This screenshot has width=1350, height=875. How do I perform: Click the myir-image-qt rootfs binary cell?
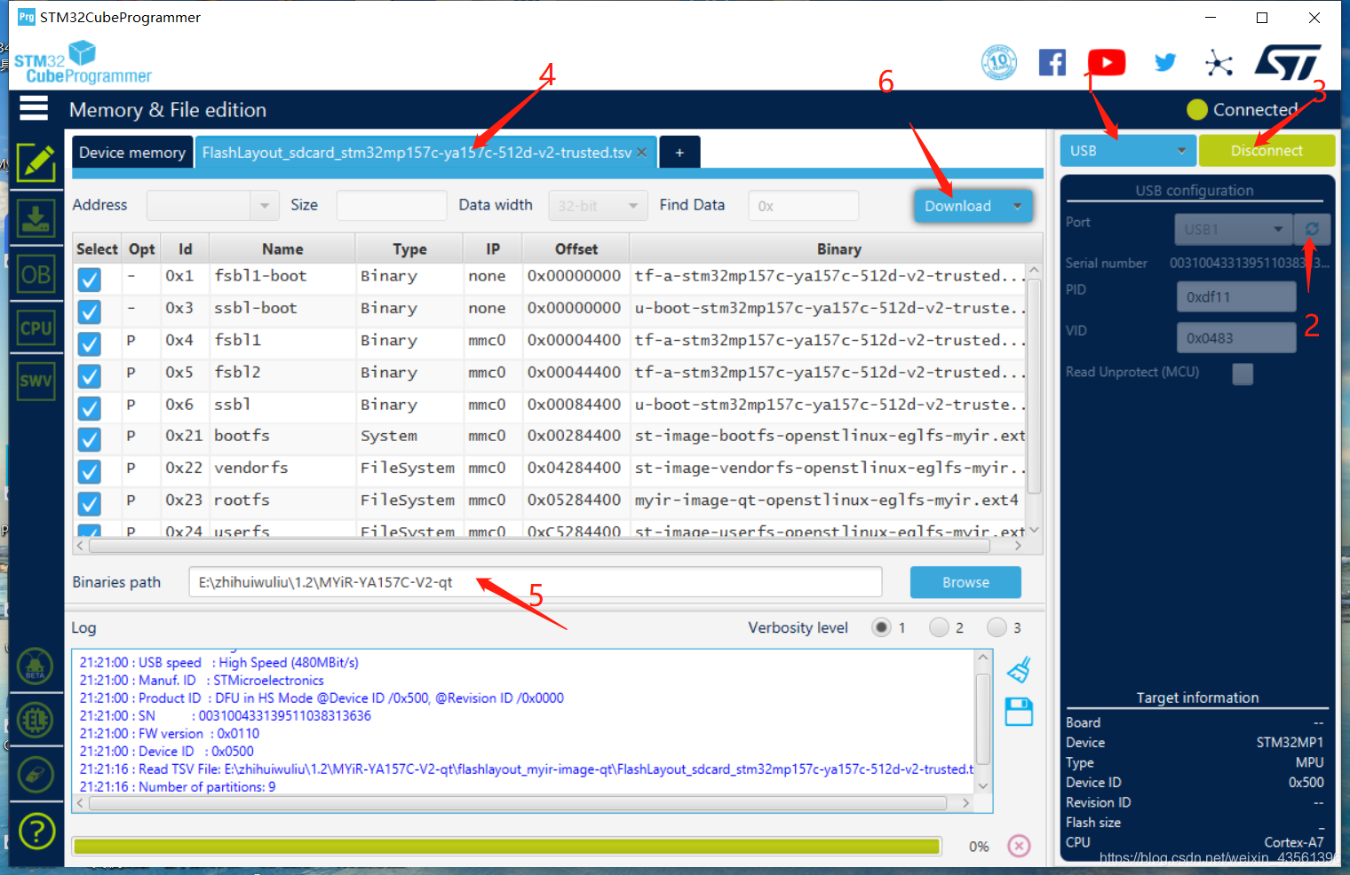tap(827, 500)
